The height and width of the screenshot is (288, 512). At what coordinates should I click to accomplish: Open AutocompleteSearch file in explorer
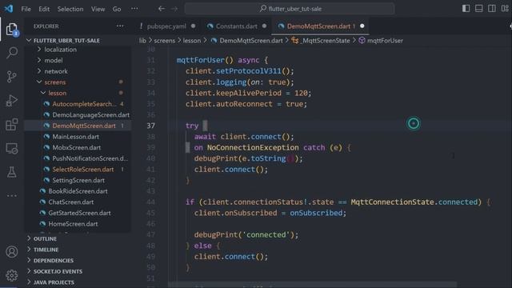pos(84,104)
